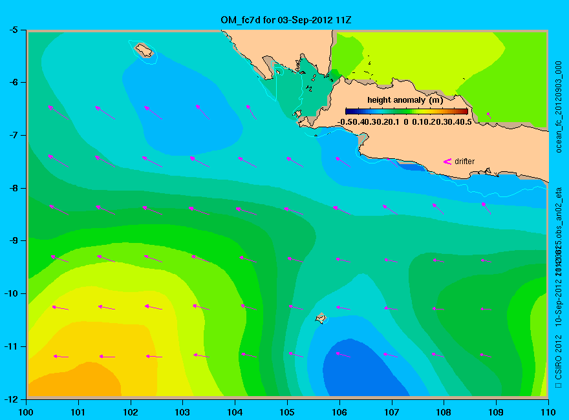Click the x-axis label 106
Screen dimensions: 569x420
pos(339,412)
